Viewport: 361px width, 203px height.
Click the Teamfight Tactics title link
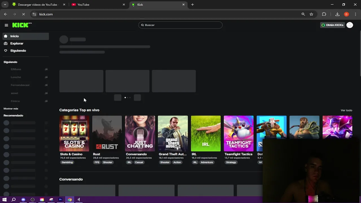(238, 154)
